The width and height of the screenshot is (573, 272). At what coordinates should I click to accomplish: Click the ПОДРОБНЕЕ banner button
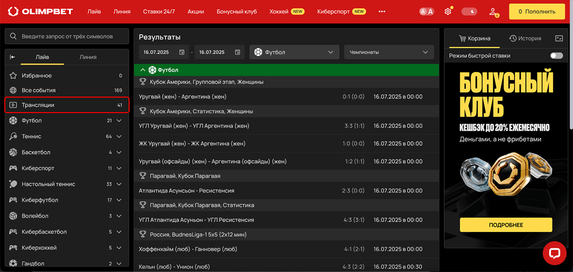click(506, 225)
